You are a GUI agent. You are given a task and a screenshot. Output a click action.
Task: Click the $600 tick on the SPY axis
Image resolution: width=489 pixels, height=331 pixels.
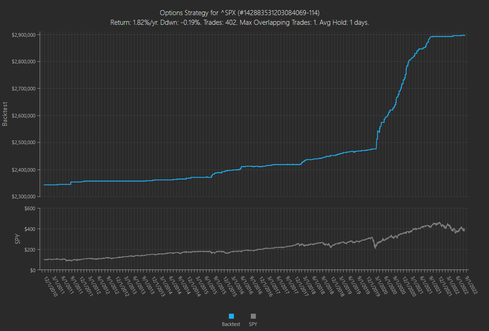tap(30, 208)
